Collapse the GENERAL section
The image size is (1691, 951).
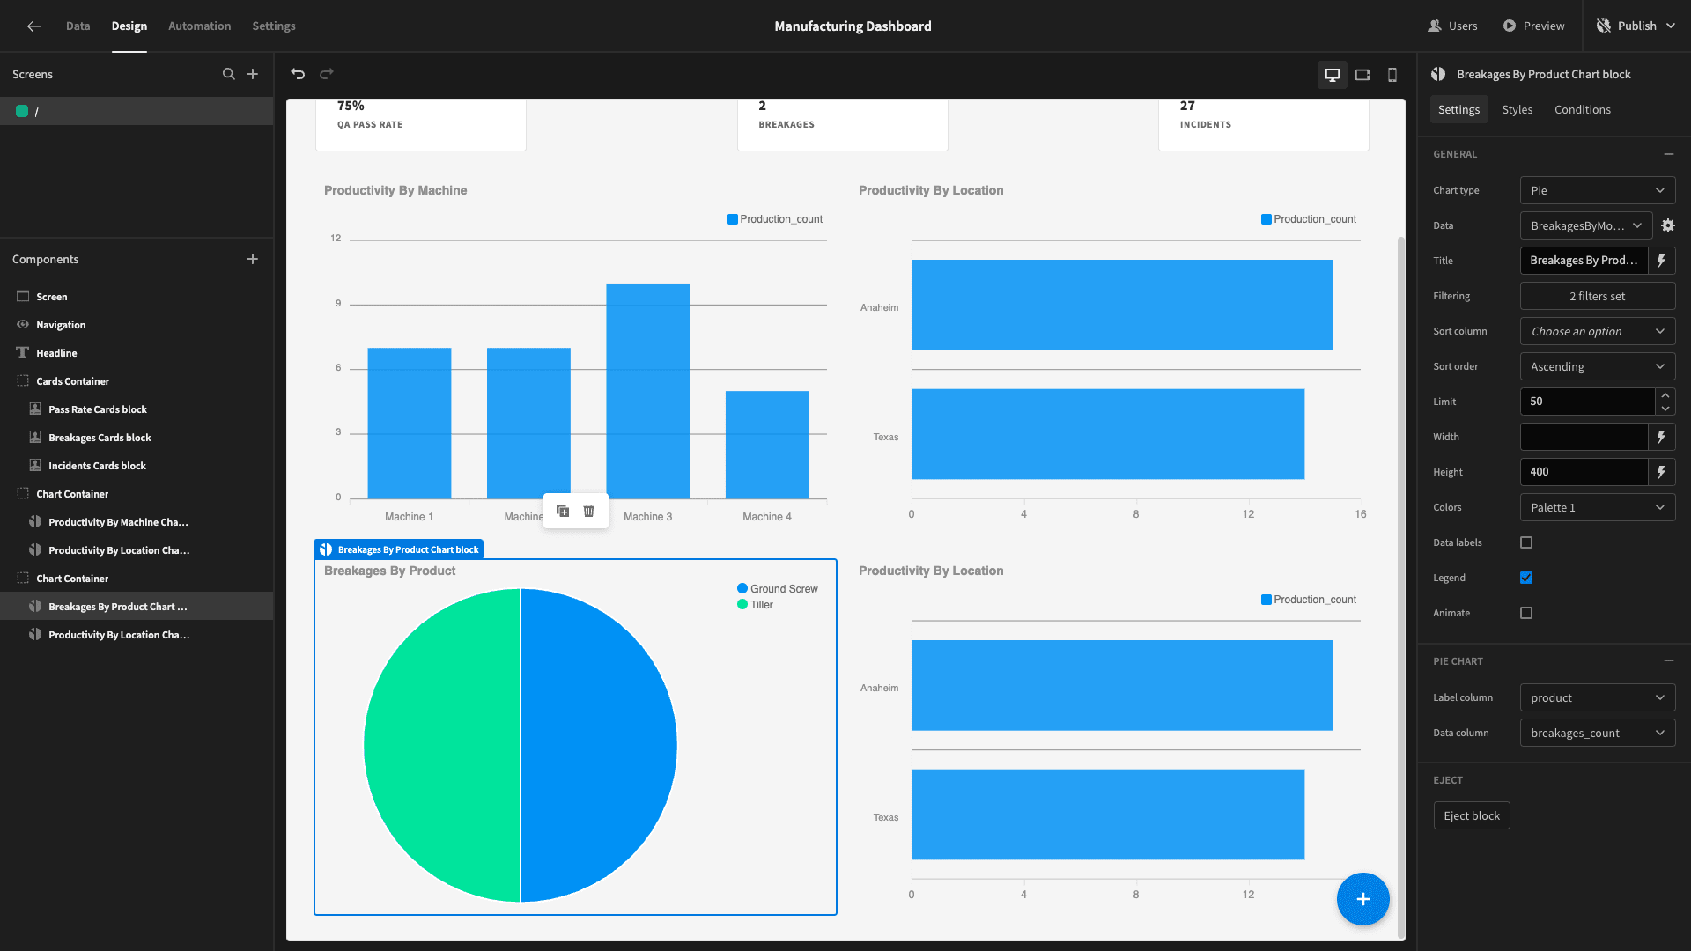(1668, 154)
